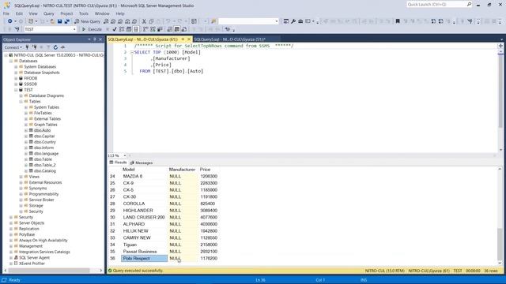The height and width of the screenshot is (284, 506).
Task: Click the Results to Text icon
Action: pos(170,29)
